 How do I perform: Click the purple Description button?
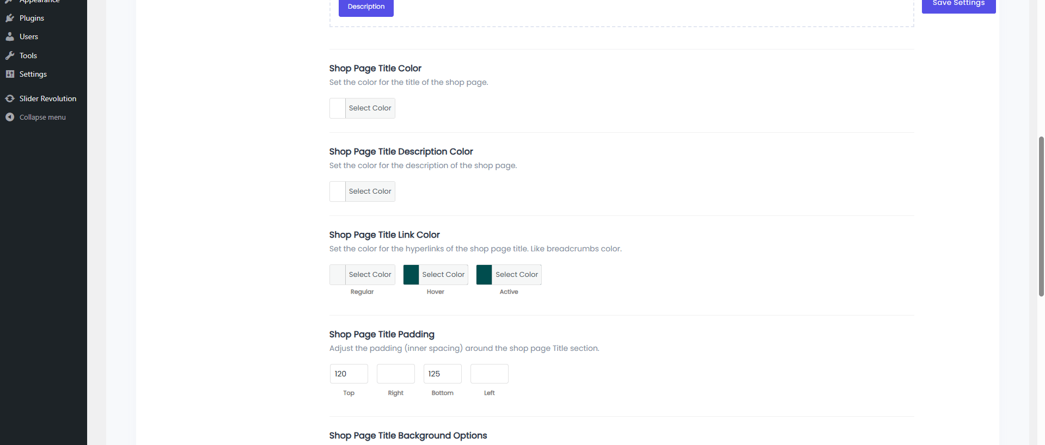[366, 7]
